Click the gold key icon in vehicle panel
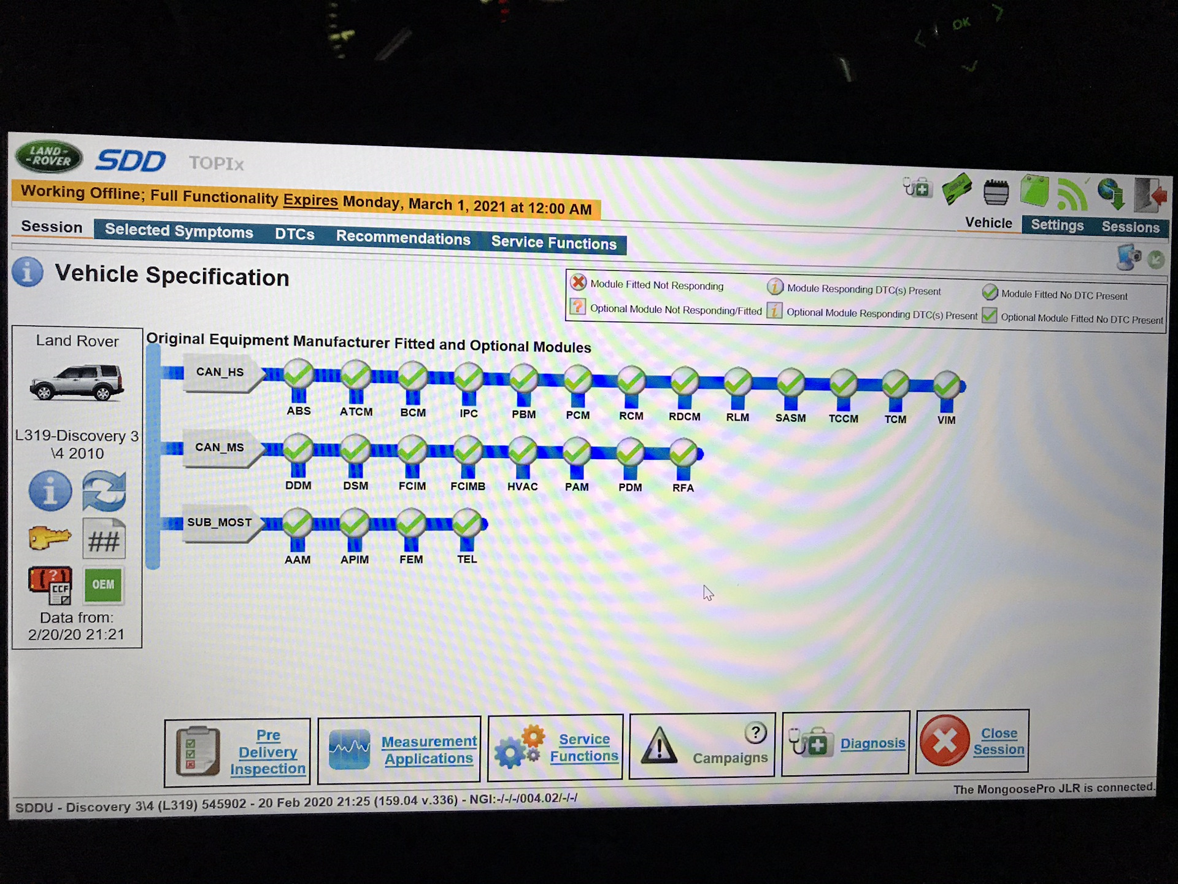 [50, 539]
